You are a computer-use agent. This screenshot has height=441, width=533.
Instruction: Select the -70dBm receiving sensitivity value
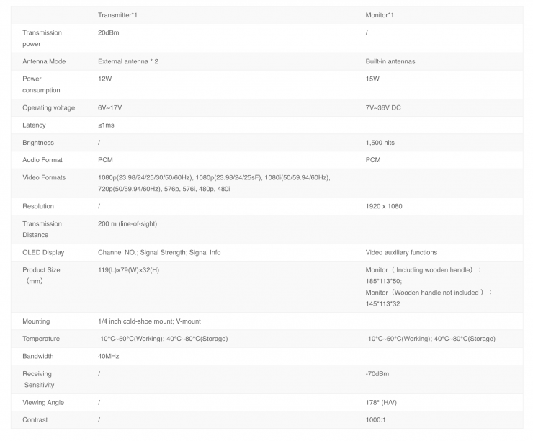coord(377,373)
